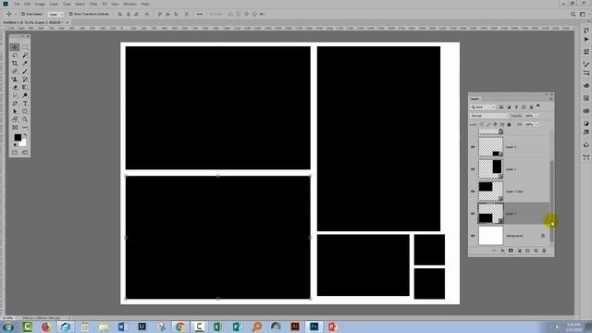Select the Pen tool
Image resolution: width=592 pixels, height=333 pixels.
[x=15, y=103]
